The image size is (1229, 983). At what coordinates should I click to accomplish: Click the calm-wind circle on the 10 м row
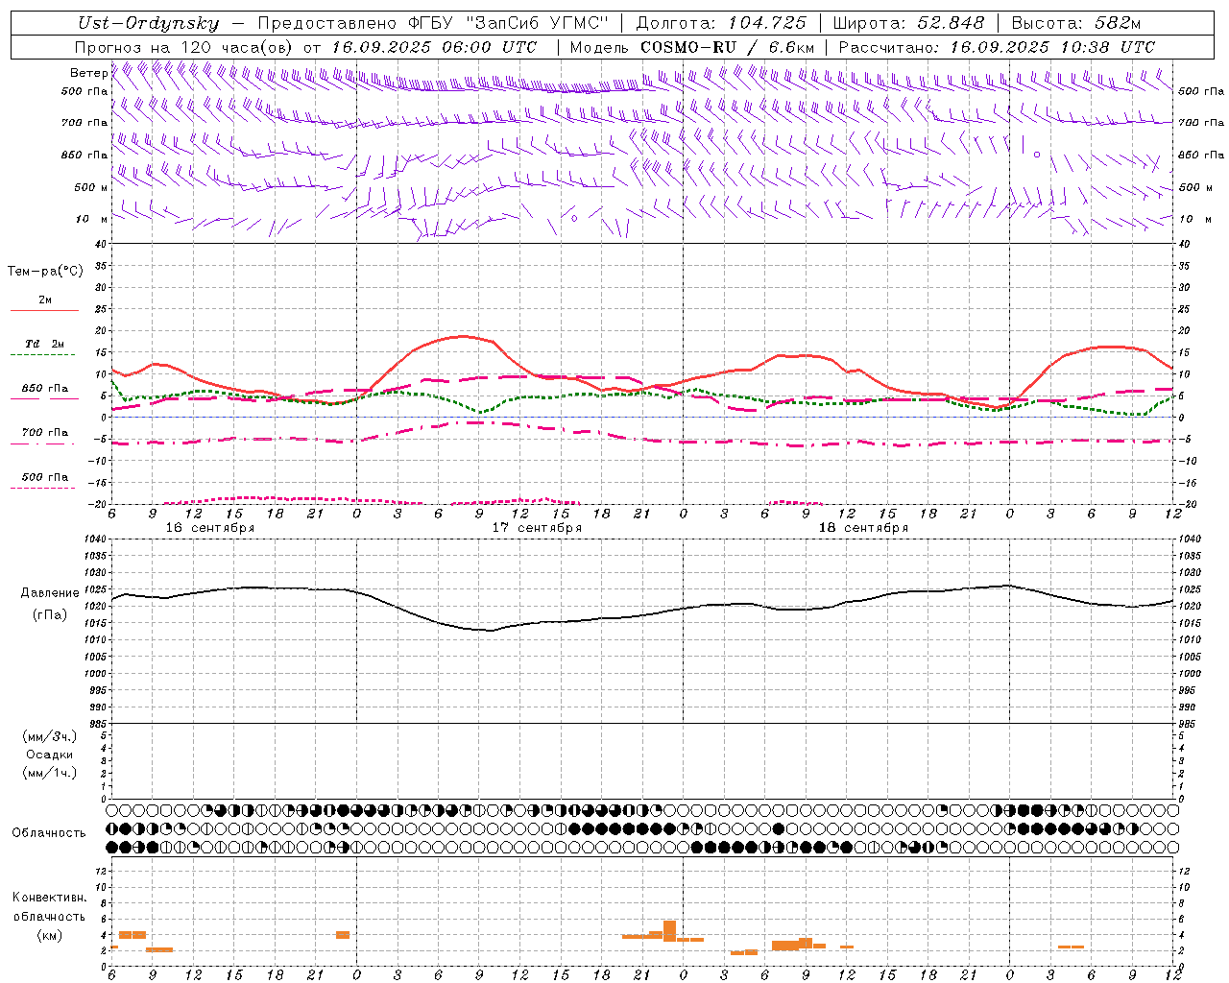click(x=574, y=218)
